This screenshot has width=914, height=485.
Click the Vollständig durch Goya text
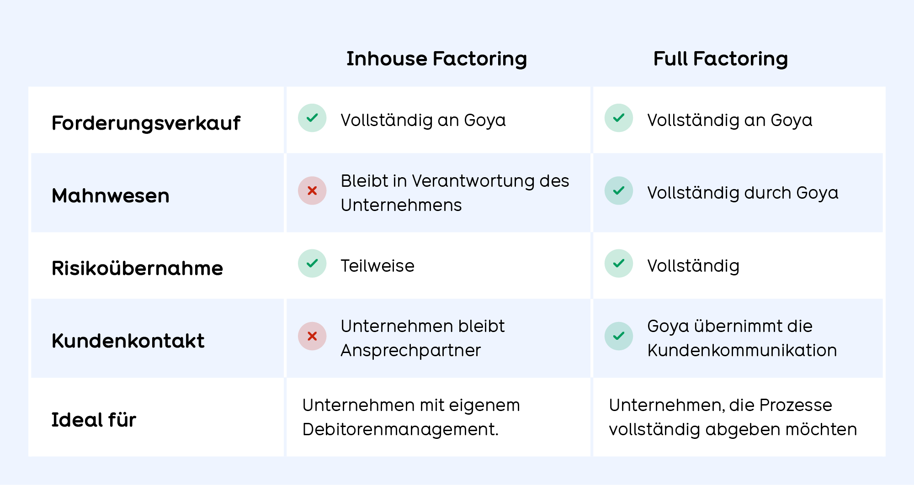(x=743, y=193)
